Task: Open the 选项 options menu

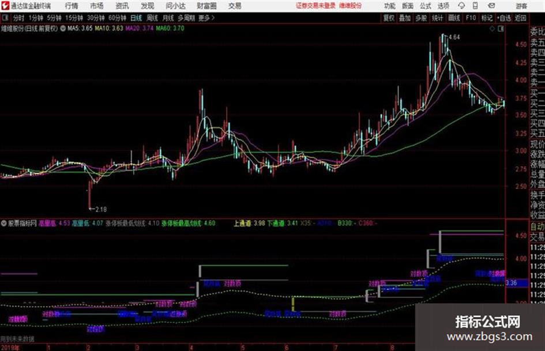Action: [x=443, y=6]
